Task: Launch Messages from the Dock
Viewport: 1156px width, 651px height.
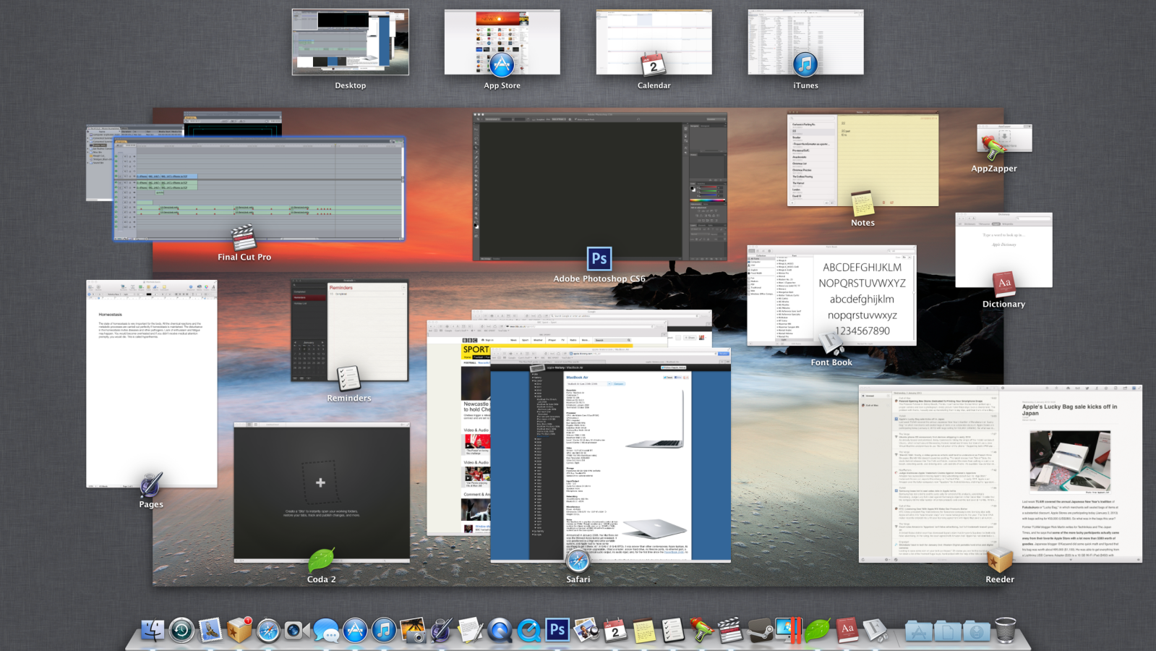Action: coord(326,631)
